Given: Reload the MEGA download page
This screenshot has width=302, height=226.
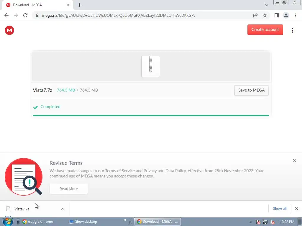Looking at the screenshot, I should click(x=25, y=15).
